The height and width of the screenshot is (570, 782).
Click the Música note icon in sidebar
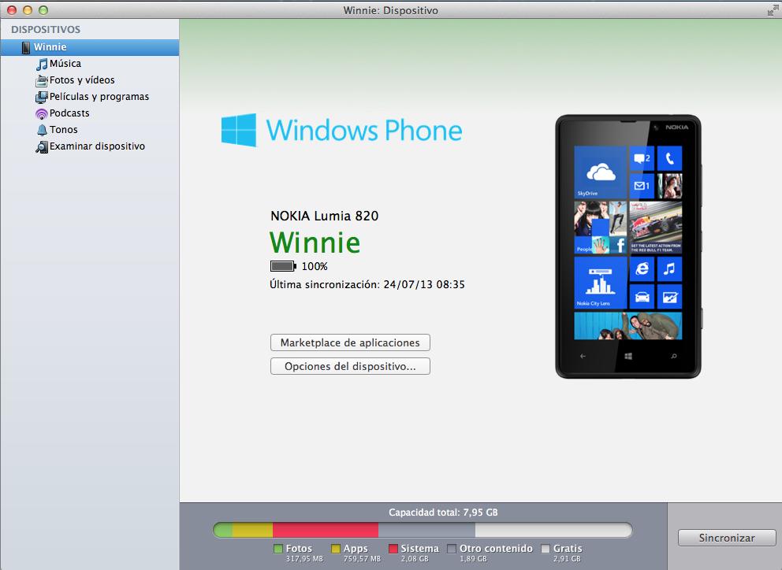pos(42,64)
